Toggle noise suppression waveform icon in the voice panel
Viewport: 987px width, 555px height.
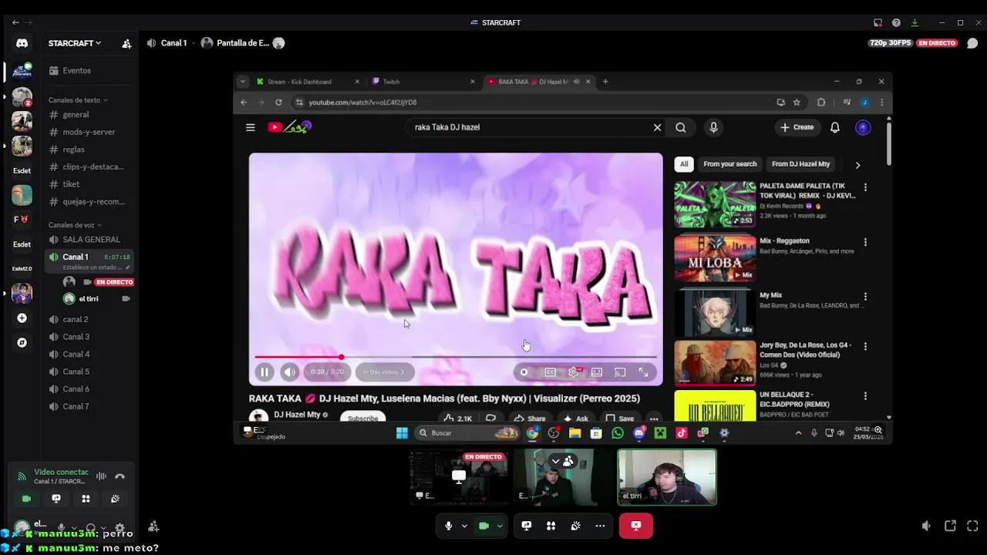pos(101,476)
